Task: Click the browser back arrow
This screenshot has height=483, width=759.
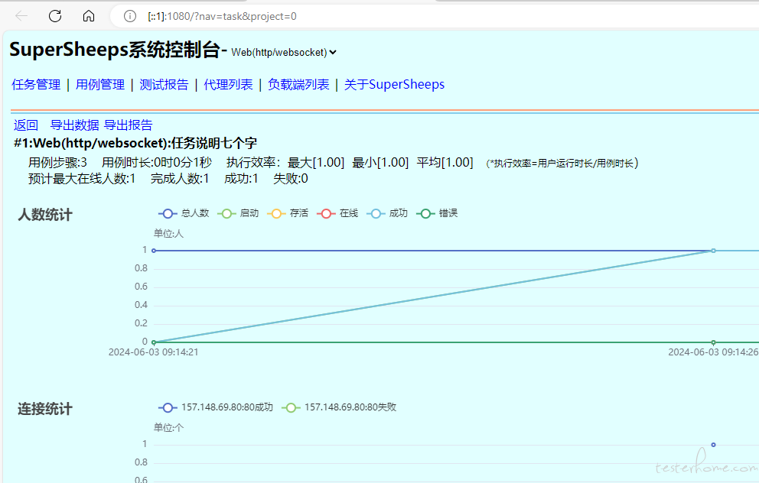Action: 21,16
